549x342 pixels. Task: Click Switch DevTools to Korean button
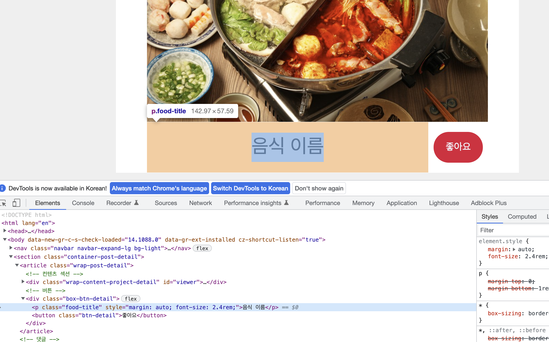pyautogui.click(x=251, y=188)
